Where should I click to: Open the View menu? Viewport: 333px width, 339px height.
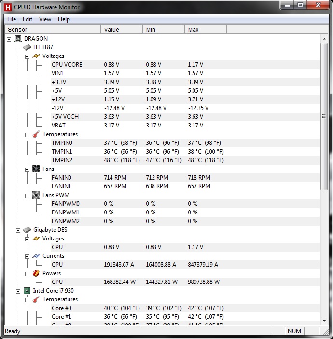click(45, 19)
